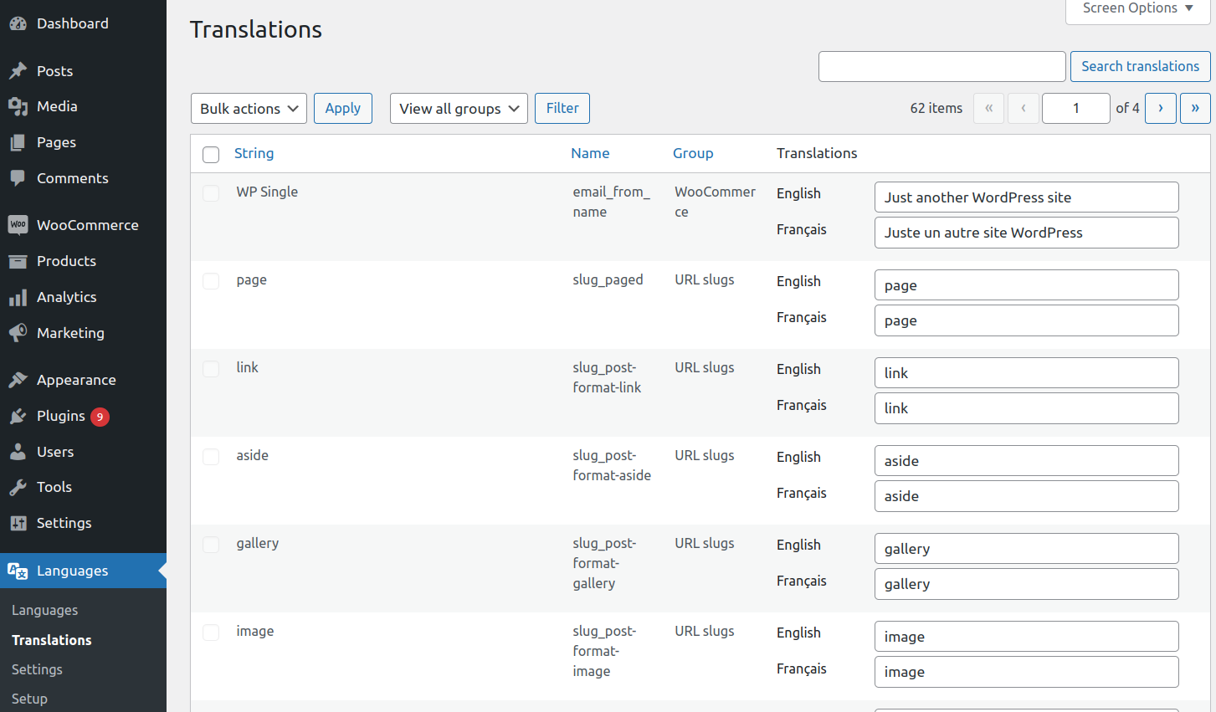Click the Plugins update count badge
Viewport: 1216px width, 712px height.
click(100, 417)
